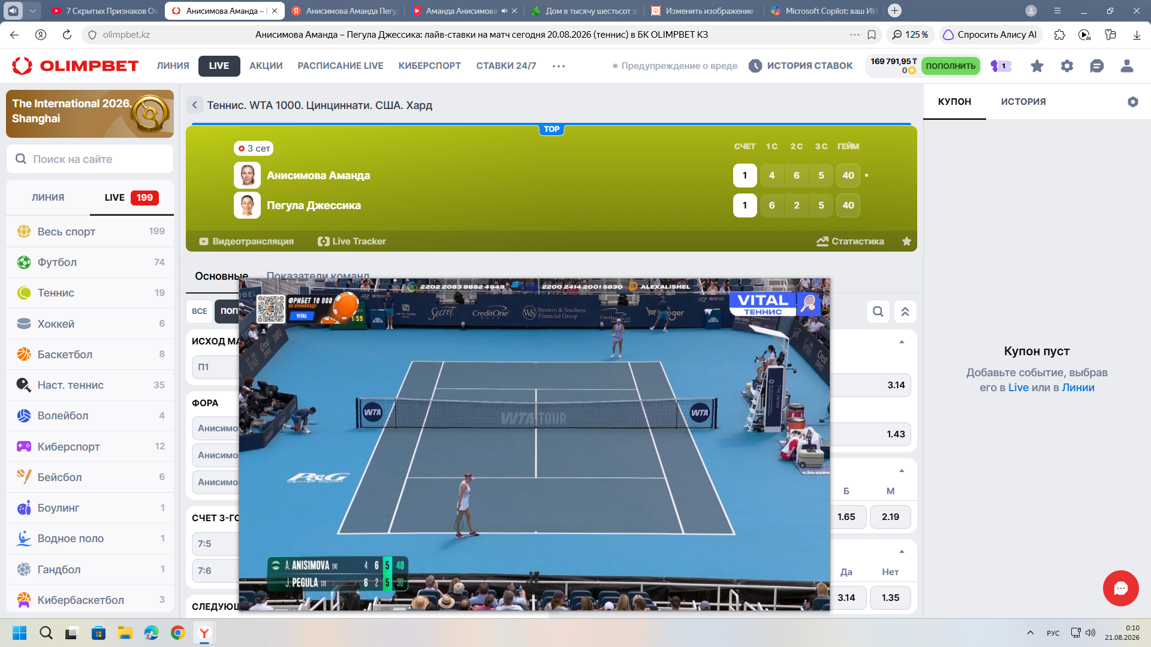This screenshot has height=647, width=1151.
Task: Click the bonus points icon with counter 1
Action: [x=1001, y=66]
